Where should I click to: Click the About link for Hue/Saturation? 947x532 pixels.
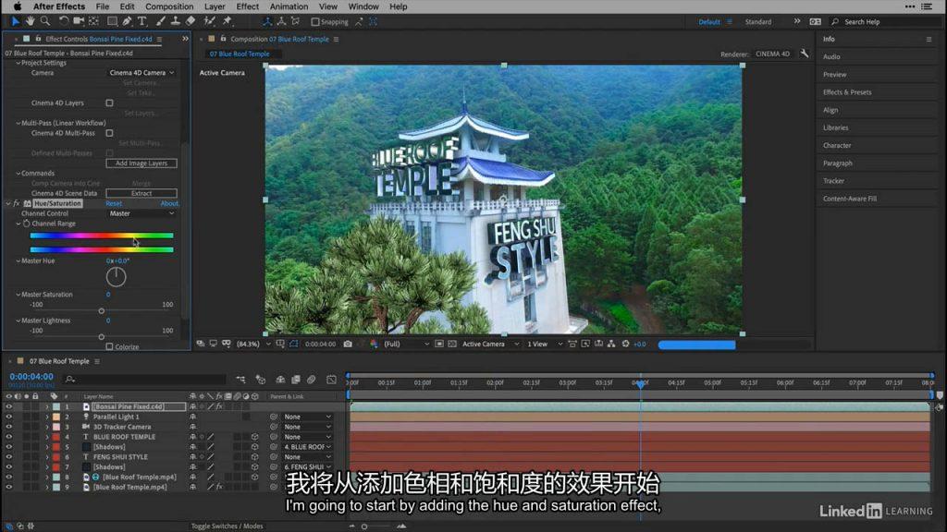169,204
